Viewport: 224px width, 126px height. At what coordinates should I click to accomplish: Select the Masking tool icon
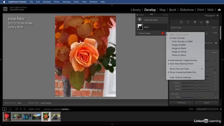point(208,22)
